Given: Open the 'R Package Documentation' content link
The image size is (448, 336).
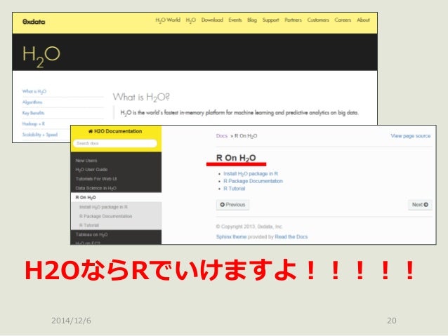Looking at the screenshot, I should (253, 181).
